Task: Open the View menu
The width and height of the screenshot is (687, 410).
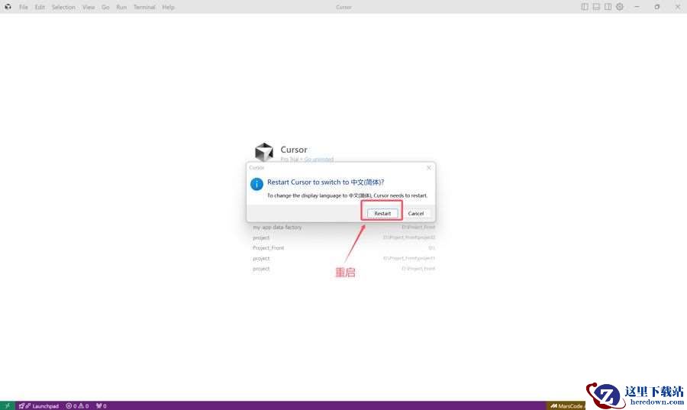Action: tap(89, 7)
